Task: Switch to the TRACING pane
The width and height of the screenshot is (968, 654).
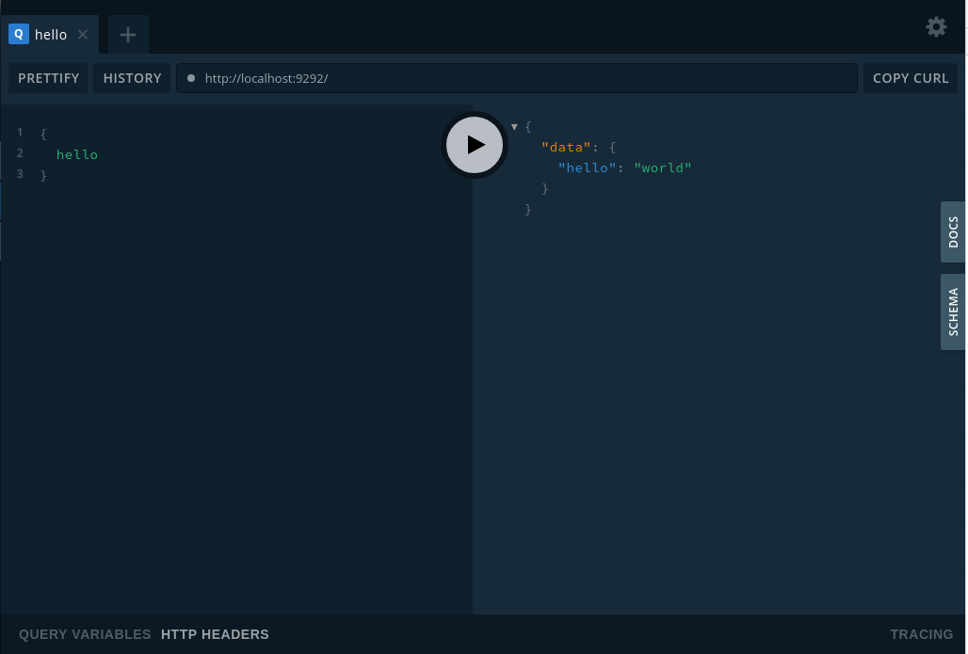Action: (921, 634)
